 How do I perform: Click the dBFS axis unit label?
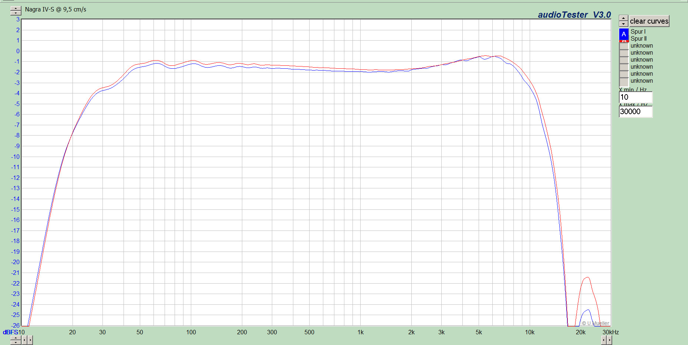[x=10, y=332]
